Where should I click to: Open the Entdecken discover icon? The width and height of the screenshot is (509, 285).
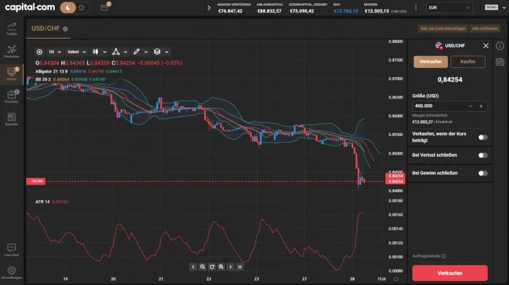pyautogui.click(x=11, y=51)
